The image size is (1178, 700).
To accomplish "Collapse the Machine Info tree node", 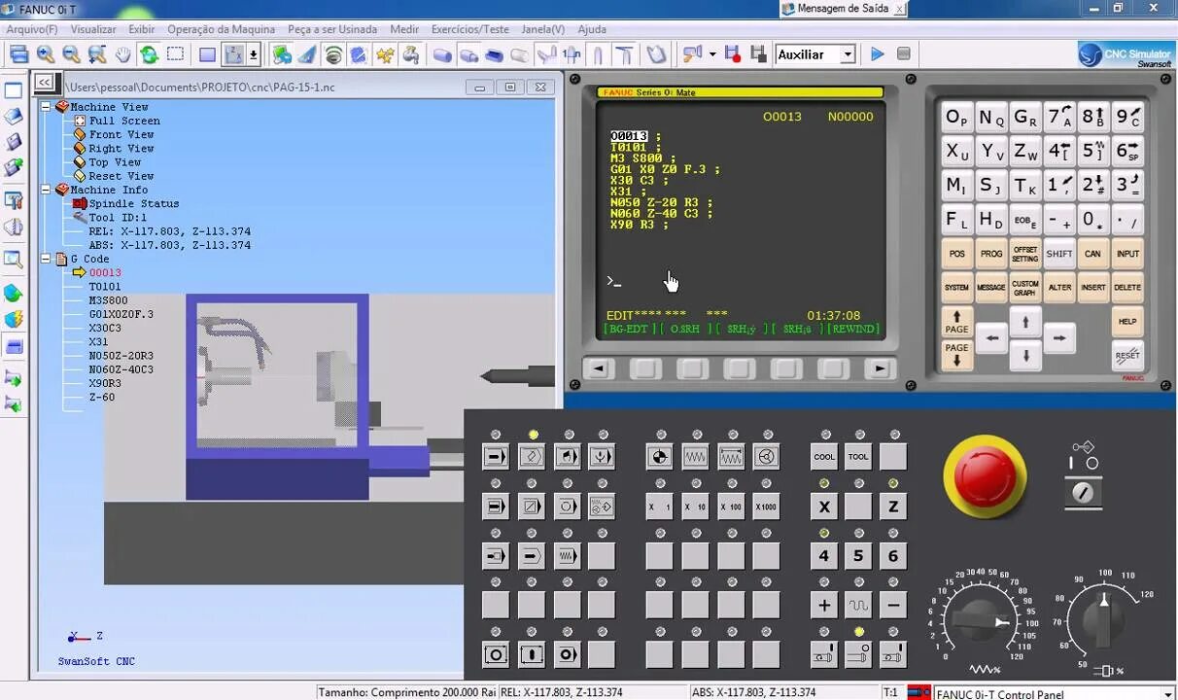I will pyautogui.click(x=46, y=190).
